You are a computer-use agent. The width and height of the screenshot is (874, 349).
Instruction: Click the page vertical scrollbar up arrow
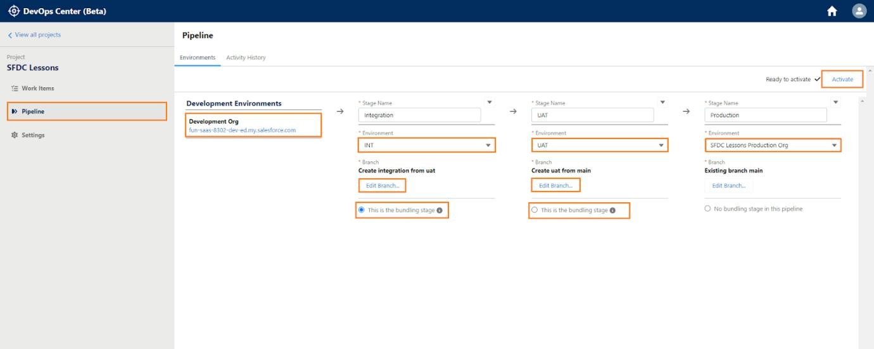click(870, 70)
